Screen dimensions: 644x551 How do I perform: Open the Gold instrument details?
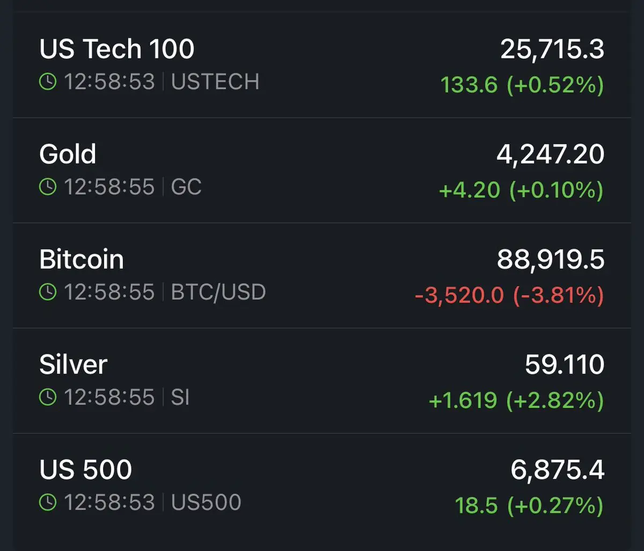pos(68,155)
